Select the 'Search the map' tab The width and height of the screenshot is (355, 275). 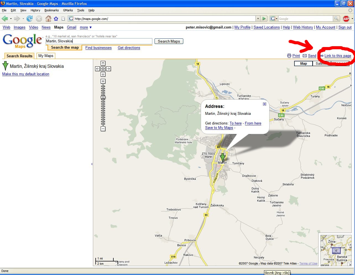65,48
